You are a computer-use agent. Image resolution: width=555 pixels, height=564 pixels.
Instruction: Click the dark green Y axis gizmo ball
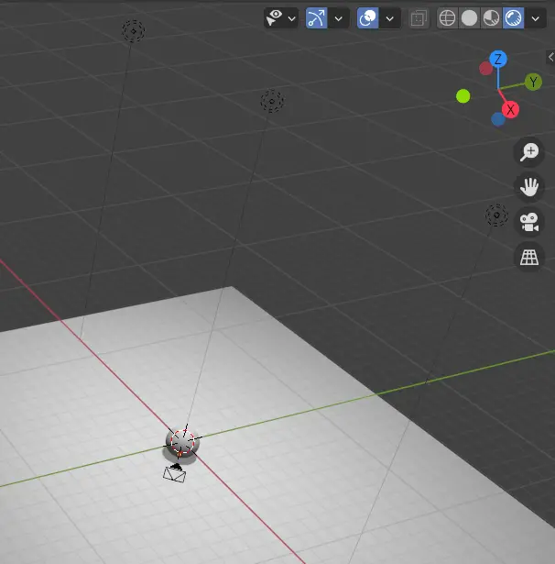click(x=533, y=83)
